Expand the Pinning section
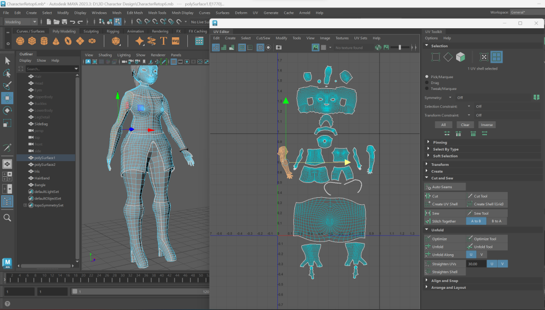 440,143
